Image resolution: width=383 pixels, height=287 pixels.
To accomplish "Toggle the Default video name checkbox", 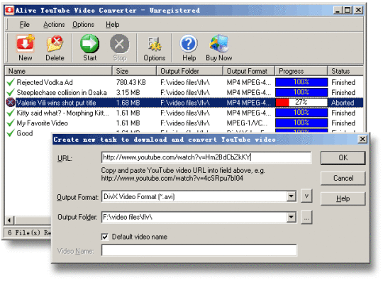I will 105,237.
